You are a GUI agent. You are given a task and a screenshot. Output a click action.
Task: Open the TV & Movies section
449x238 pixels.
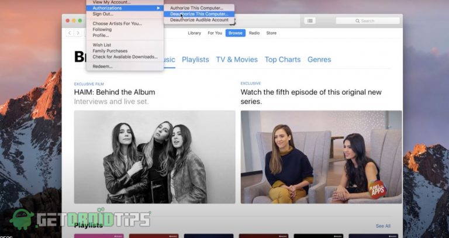[x=237, y=60]
